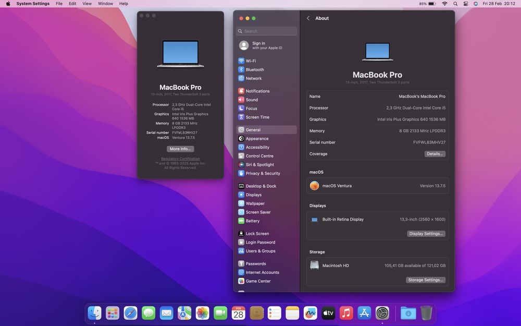This screenshot has height=326, width=521.
Task: Open Focus settings
Action: click(266, 108)
